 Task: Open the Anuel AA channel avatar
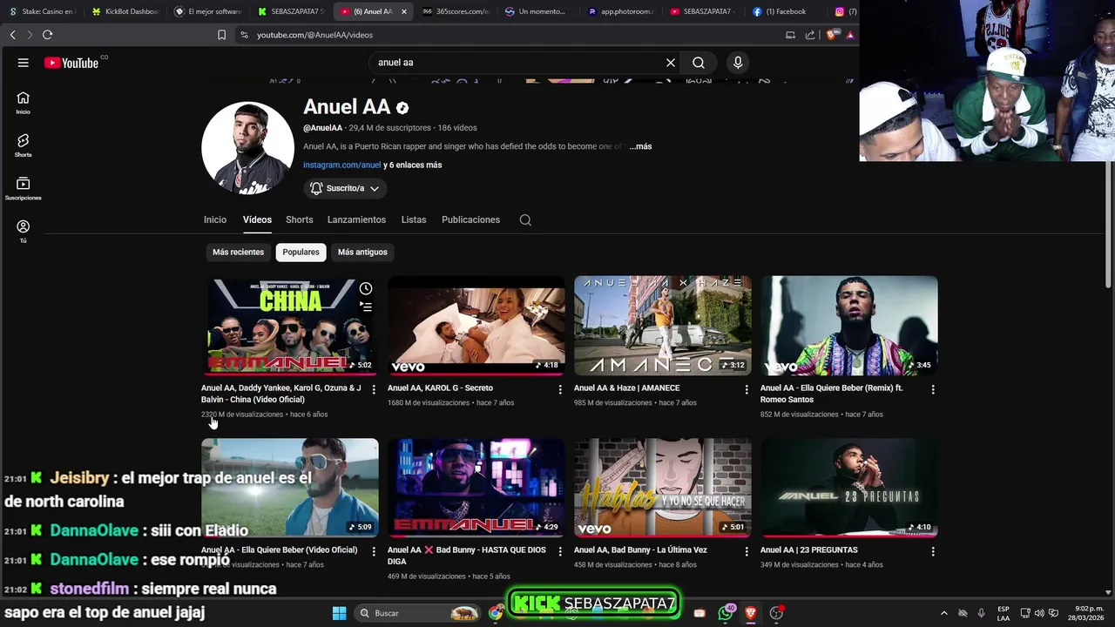tap(247, 147)
